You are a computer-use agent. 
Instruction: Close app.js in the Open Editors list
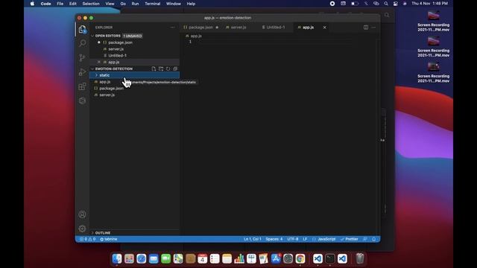coord(98,62)
